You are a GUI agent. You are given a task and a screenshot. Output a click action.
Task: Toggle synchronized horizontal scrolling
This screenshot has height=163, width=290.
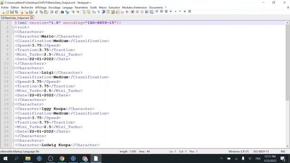[88, 12]
